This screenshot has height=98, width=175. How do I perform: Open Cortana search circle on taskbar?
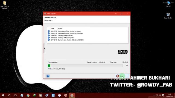(9, 95)
